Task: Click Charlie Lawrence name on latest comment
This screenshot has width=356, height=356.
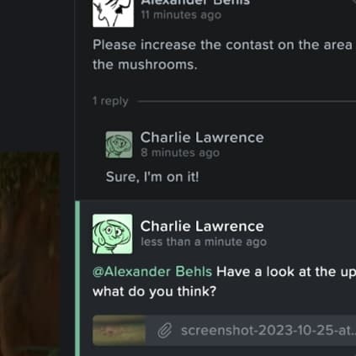Action: [202, 226]
